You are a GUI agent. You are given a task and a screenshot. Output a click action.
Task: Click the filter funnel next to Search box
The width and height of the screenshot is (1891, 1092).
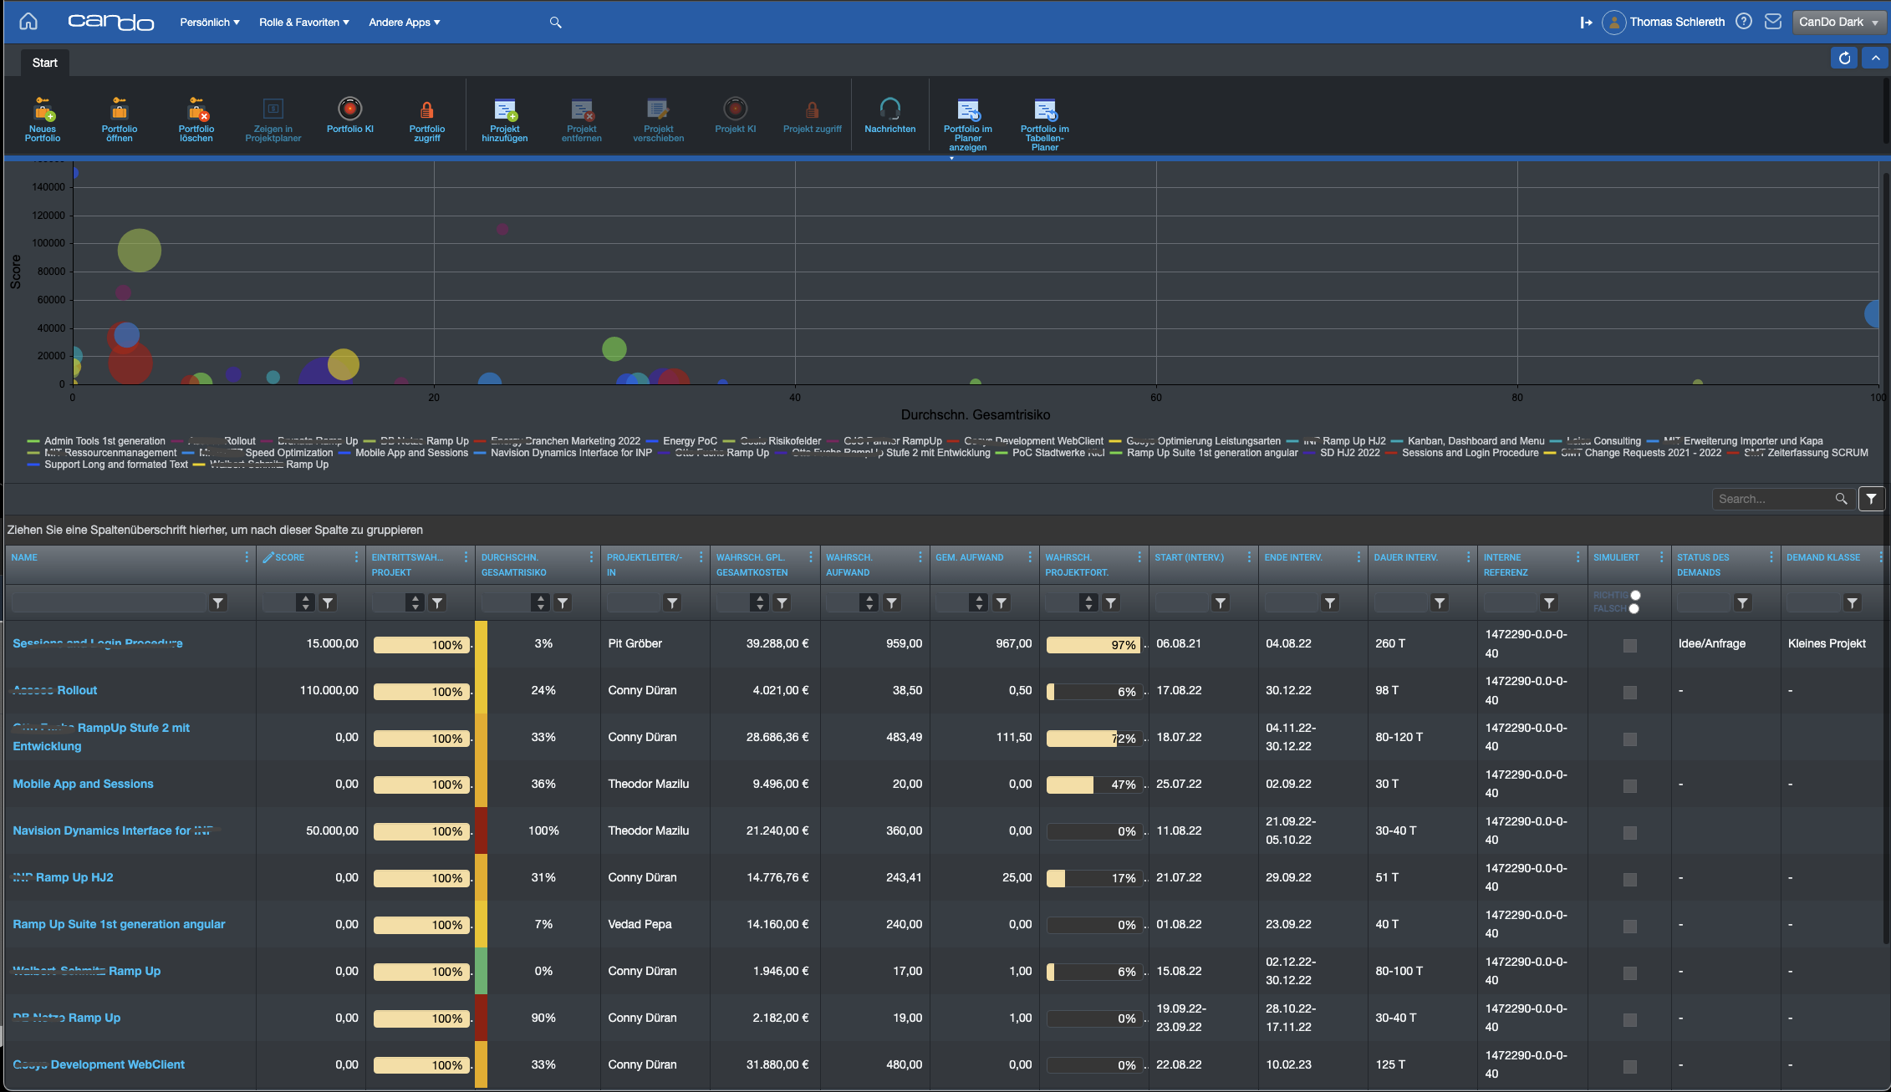click(1872, 499)
